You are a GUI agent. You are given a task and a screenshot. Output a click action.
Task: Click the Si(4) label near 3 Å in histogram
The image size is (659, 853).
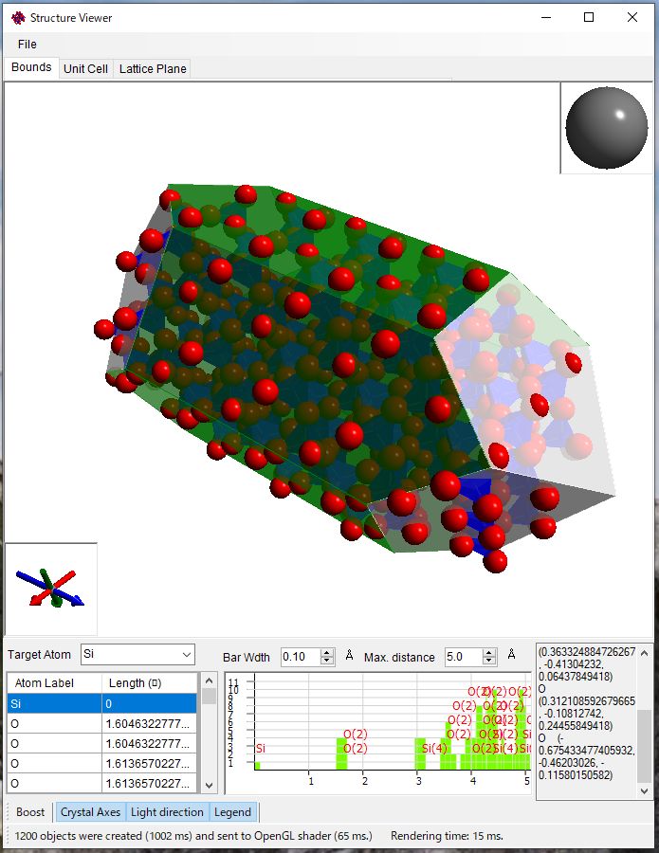click(x=434, y=749)
